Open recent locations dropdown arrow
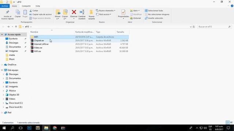This screenshot has width=234, height=131. tap(12, 27)
